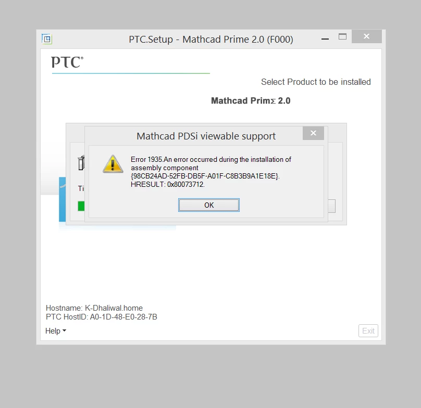Maximize the PTC.Setup installer window
The height and width of the screenshot is (408, 421).
(x=342, y=36)
